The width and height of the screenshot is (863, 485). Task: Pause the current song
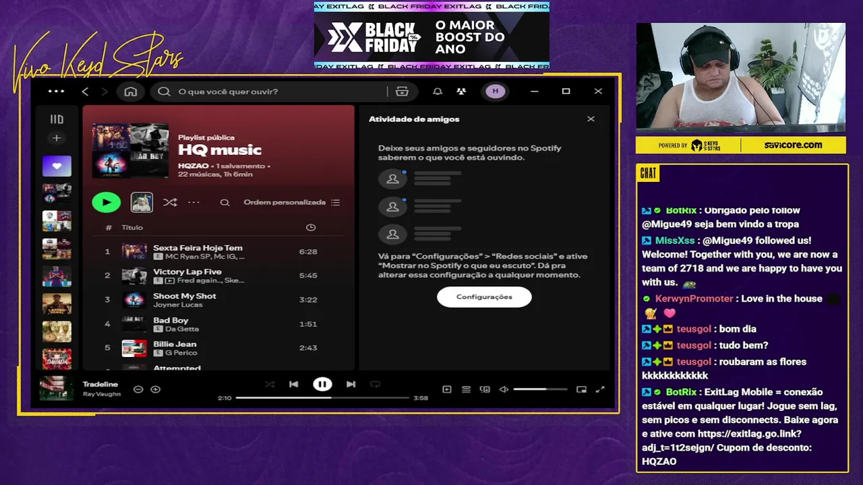[x=322, y=385]
